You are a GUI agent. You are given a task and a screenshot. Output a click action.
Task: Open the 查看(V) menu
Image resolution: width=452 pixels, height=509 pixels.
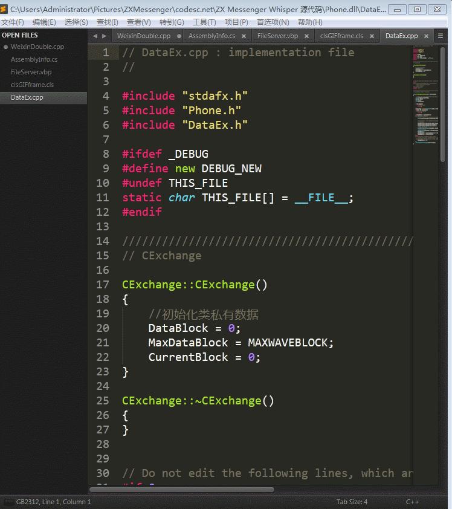click(x=139, y=22)
